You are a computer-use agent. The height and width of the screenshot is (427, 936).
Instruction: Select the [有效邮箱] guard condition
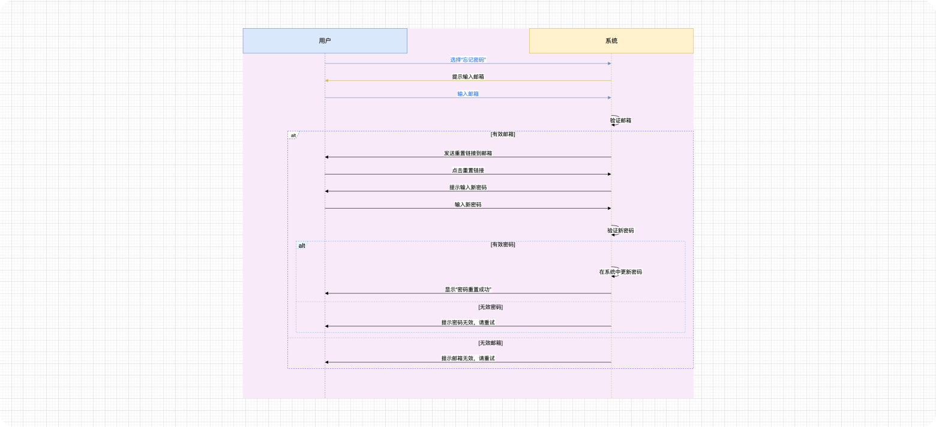[x=503, y=134]
